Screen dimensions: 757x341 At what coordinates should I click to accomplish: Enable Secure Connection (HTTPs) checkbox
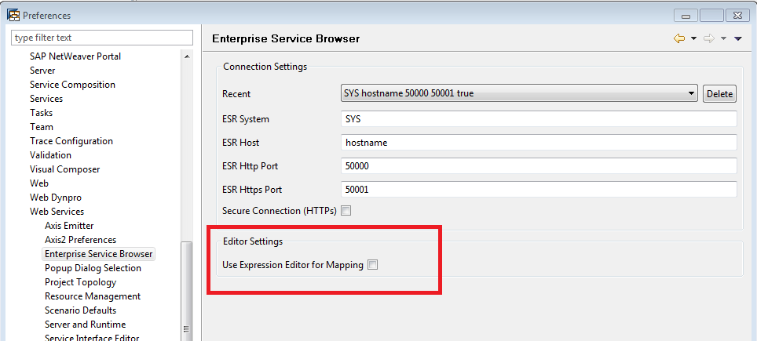(346, 211)
